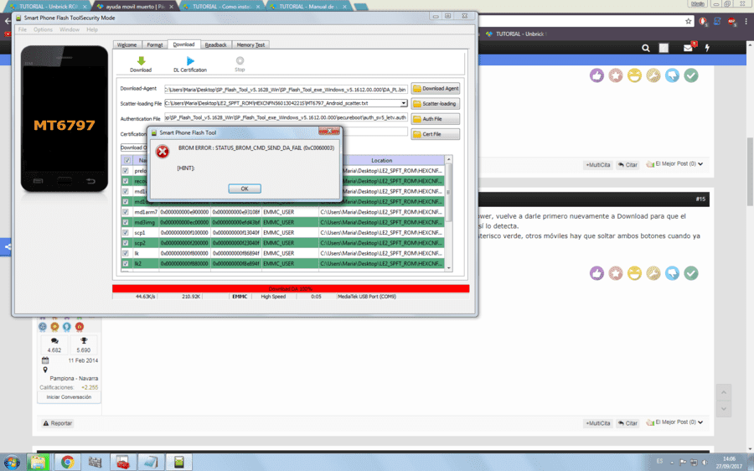Screen dimensions: 754x471
Task: Click the browser page vertical scrollbar
Action: click(750, 171)
